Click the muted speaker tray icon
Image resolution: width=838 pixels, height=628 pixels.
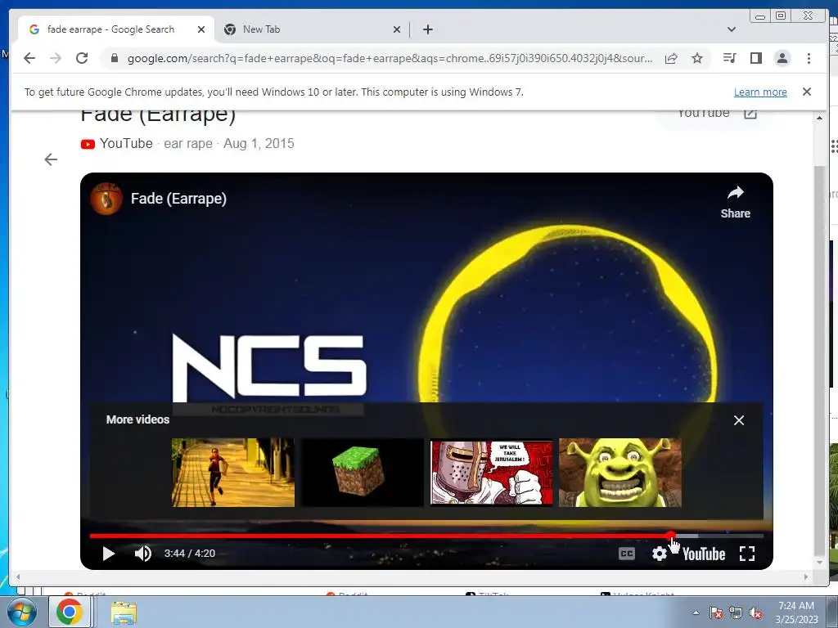tap(755, 612)
